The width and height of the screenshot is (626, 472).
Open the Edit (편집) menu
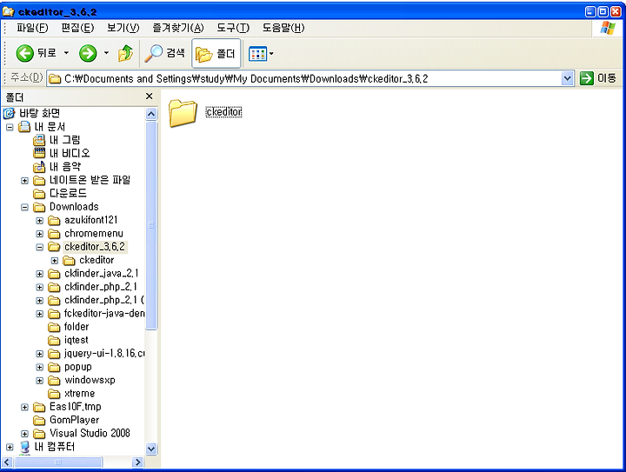click(77, 28)
